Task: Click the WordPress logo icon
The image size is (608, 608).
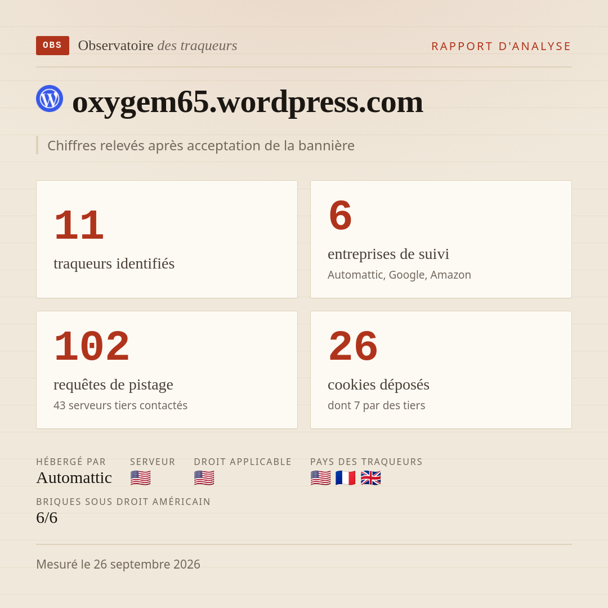Action: pyautogui.click(x=50, y=99)
